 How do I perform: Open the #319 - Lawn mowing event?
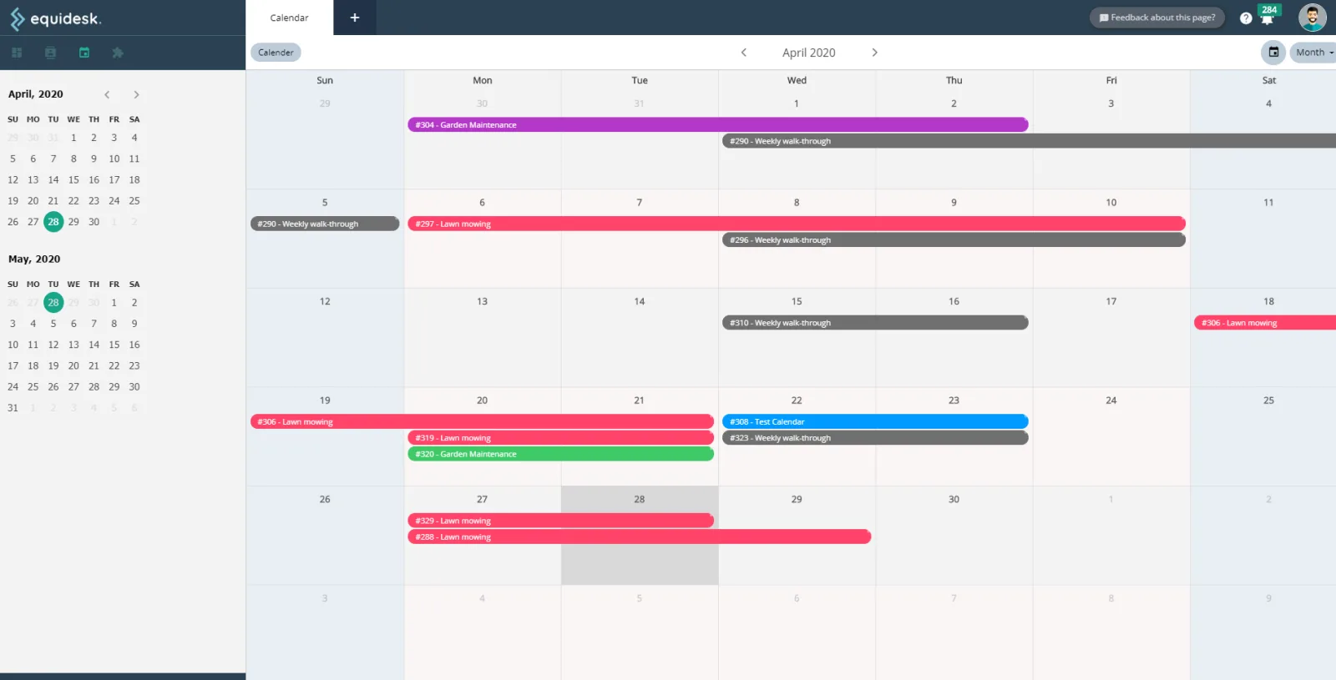(560, 437)
